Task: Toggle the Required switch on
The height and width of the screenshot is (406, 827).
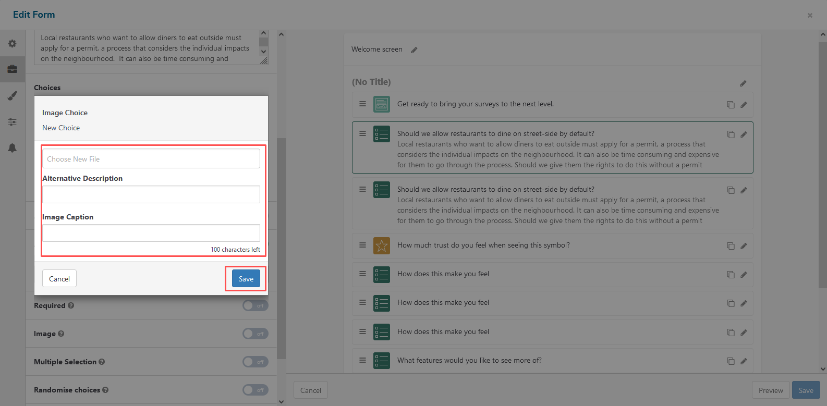Action: pos(256,305)
